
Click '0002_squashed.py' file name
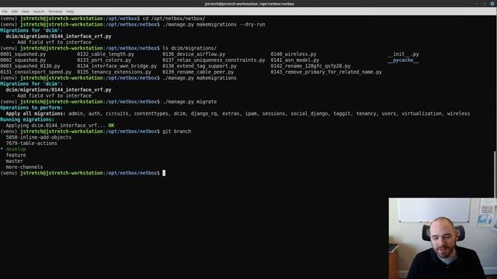click(x=23, y=60)
